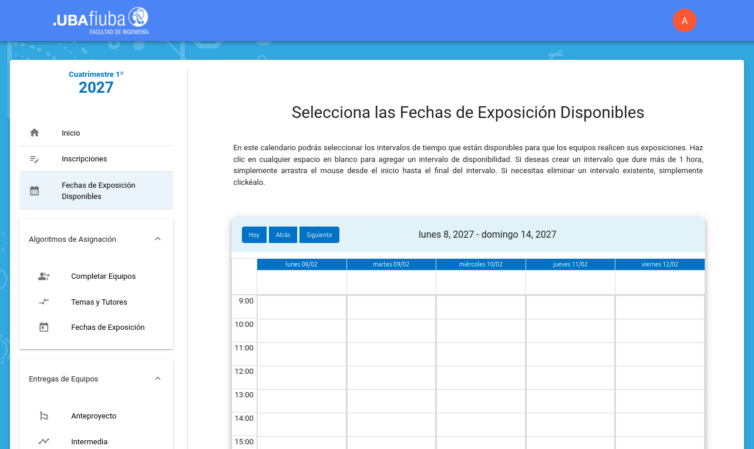
Task: Open the user avatar A menu
Action: coord(684,21)
